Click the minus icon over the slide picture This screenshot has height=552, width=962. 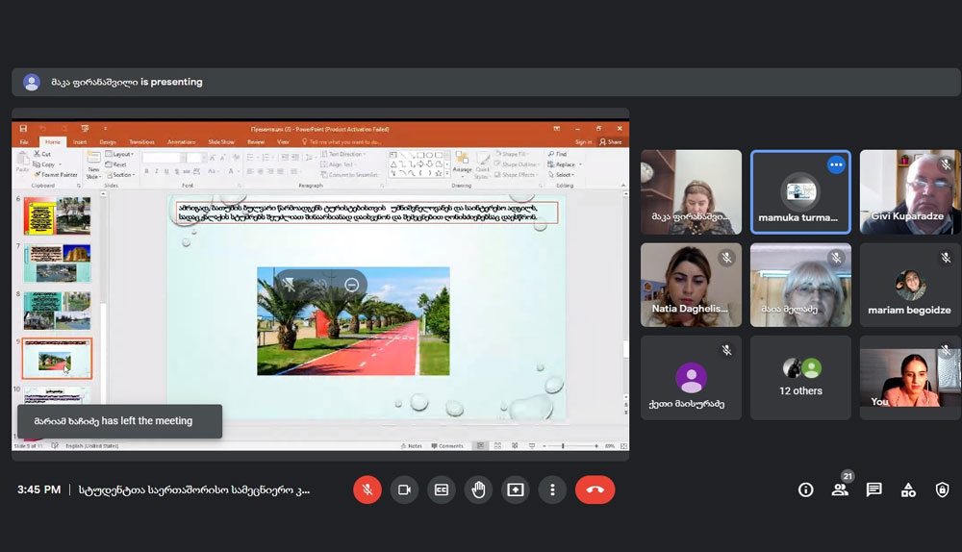pyautogui.click(x=352, y=285)
